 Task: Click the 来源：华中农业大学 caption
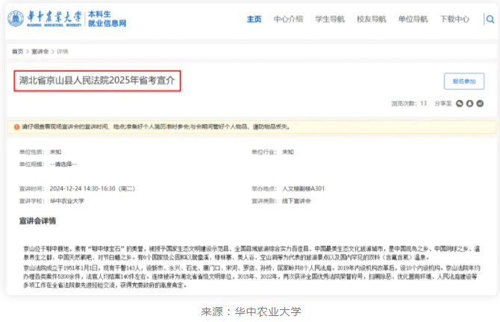point(251,312)
